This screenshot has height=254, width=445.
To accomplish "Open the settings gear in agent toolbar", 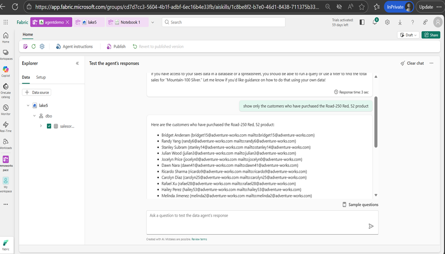I will coord(42,46).
